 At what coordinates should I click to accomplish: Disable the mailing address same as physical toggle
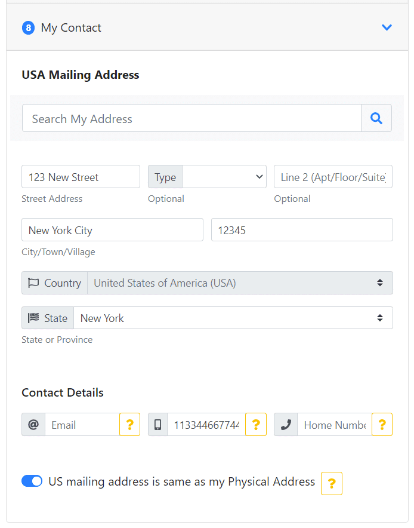click(x=32, y=481)
